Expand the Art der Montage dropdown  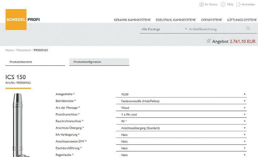click(181, 108)
